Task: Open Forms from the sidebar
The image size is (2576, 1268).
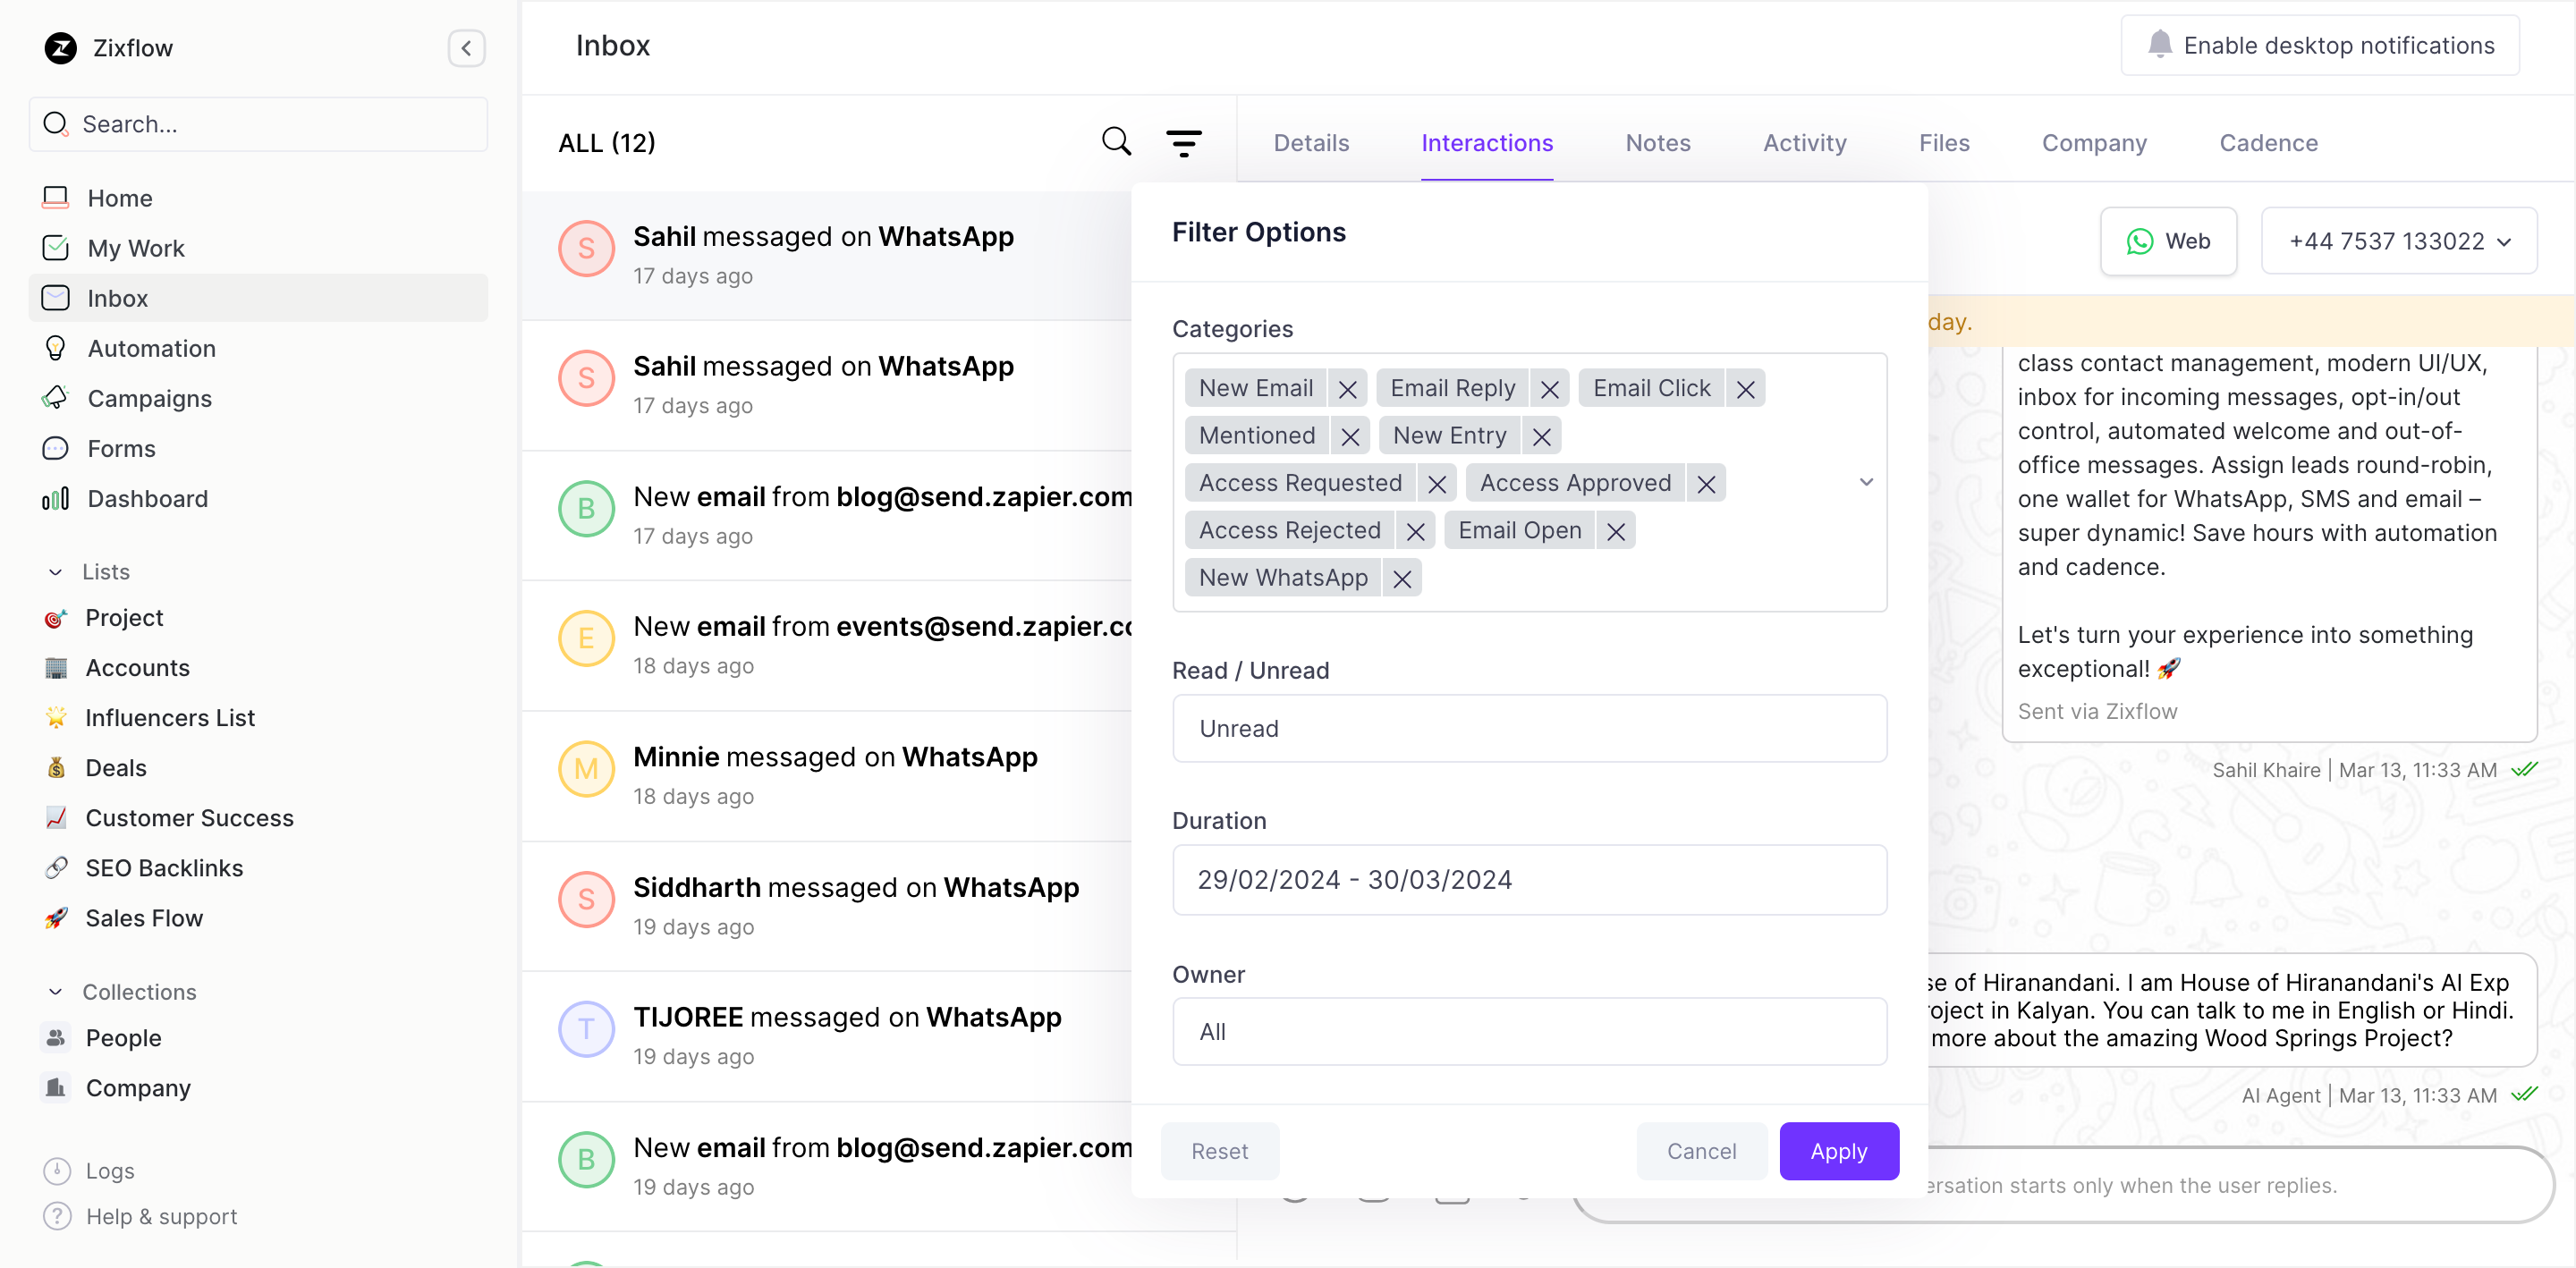Action: click(120, 448)
